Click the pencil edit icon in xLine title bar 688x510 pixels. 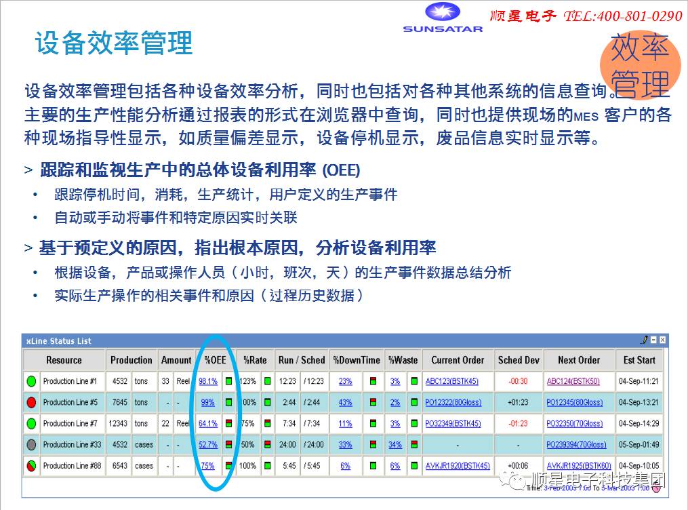click(x=645, y=340)
